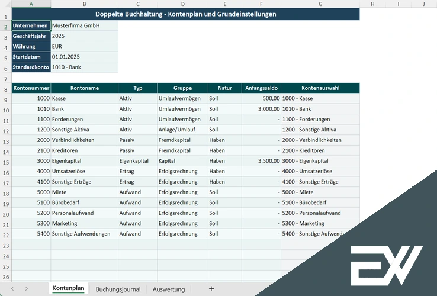Viewport: 437px width, 296px height.
Task: Go to previous sheet with left arrow
Action: [12, 289]
